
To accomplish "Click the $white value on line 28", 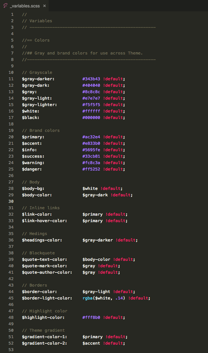I will (x=90, y=188).
